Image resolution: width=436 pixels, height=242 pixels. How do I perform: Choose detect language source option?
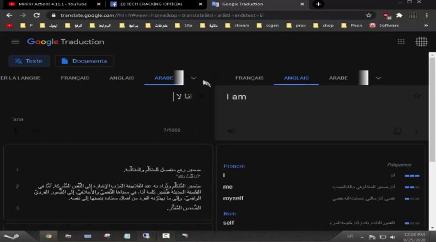tap(20, 78)
